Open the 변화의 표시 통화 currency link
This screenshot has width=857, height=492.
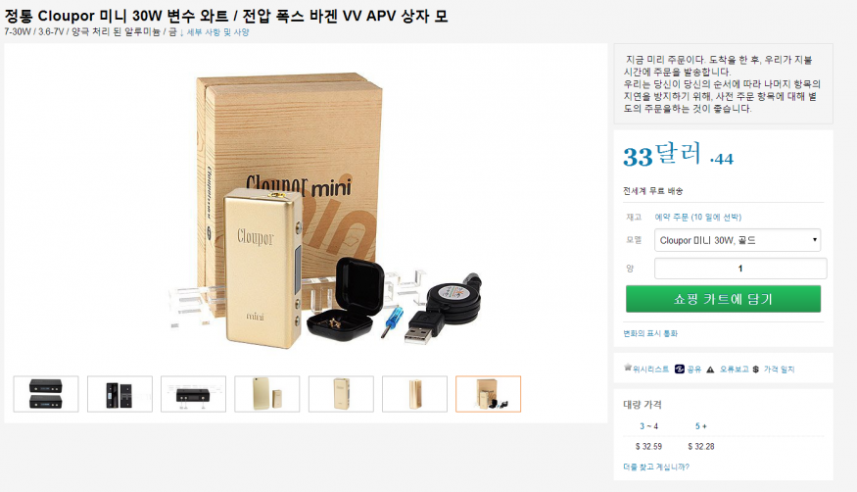tap(650, 333)
